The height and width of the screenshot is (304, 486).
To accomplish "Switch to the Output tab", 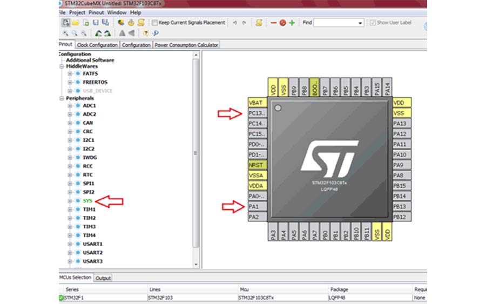I will [x=103, y=278].
